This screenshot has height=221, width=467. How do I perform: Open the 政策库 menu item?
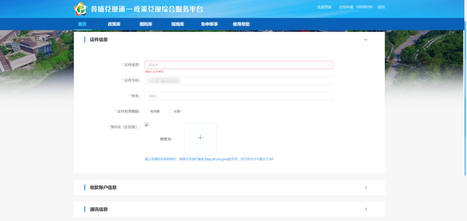click(x=114, y=24)
